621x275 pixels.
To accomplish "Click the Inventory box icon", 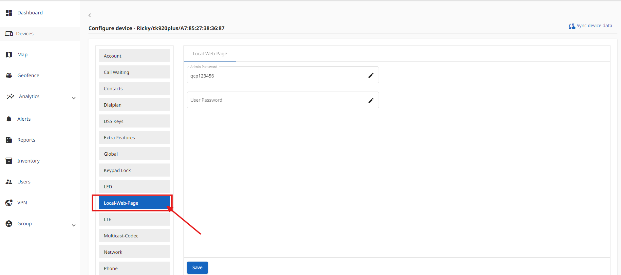I will click(x=9, y=161).
